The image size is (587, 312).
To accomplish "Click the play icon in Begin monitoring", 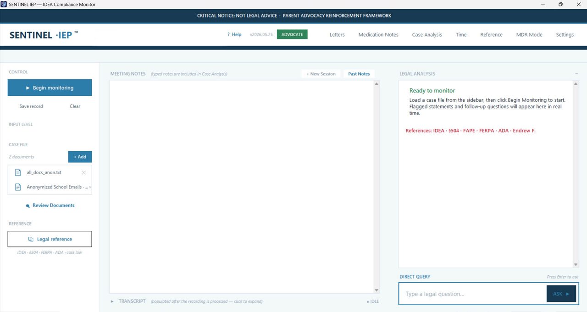I will pyautogui.click(x=28, y=88).
